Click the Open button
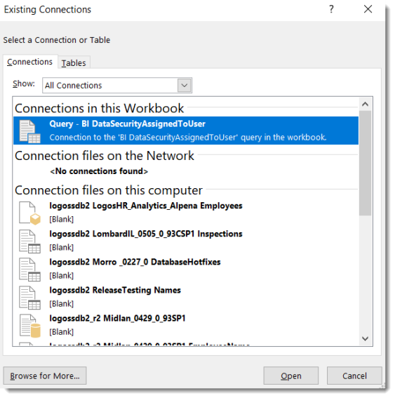 291,376
